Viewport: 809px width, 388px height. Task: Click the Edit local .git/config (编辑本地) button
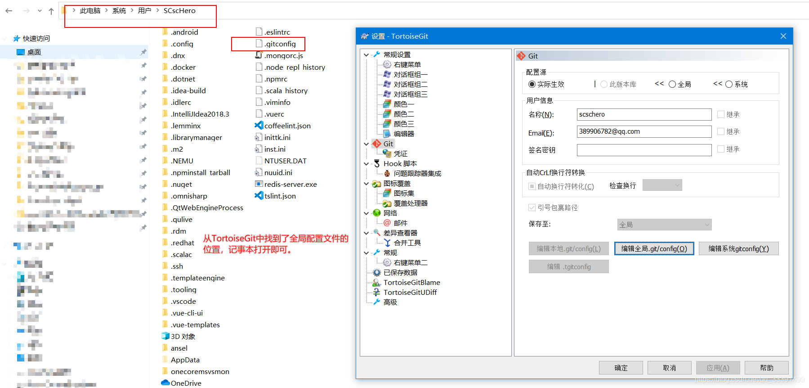pos(568,248)
